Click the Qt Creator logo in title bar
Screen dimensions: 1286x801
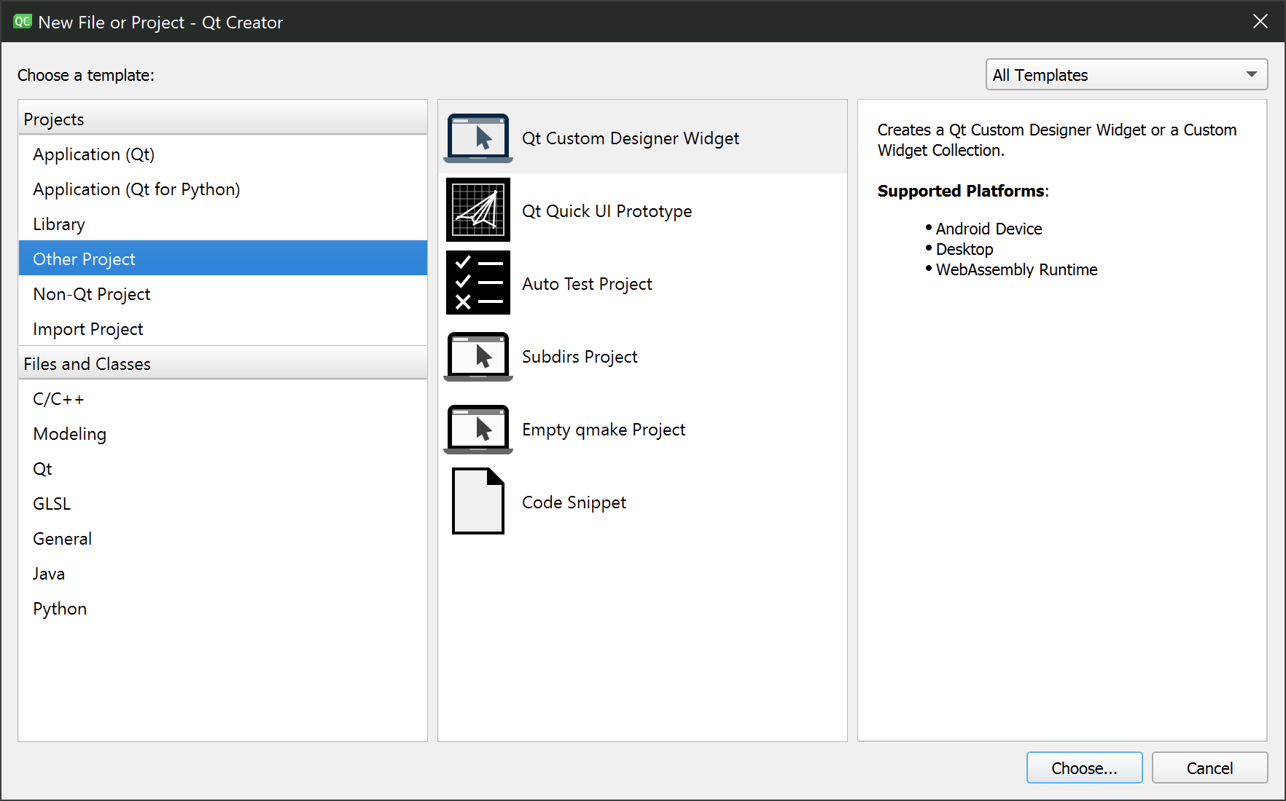point(22,22)
